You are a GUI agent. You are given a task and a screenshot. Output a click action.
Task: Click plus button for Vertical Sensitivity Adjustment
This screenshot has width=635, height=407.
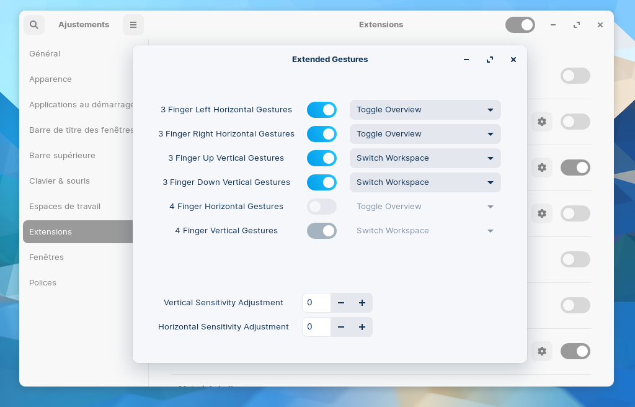[362, 303]
